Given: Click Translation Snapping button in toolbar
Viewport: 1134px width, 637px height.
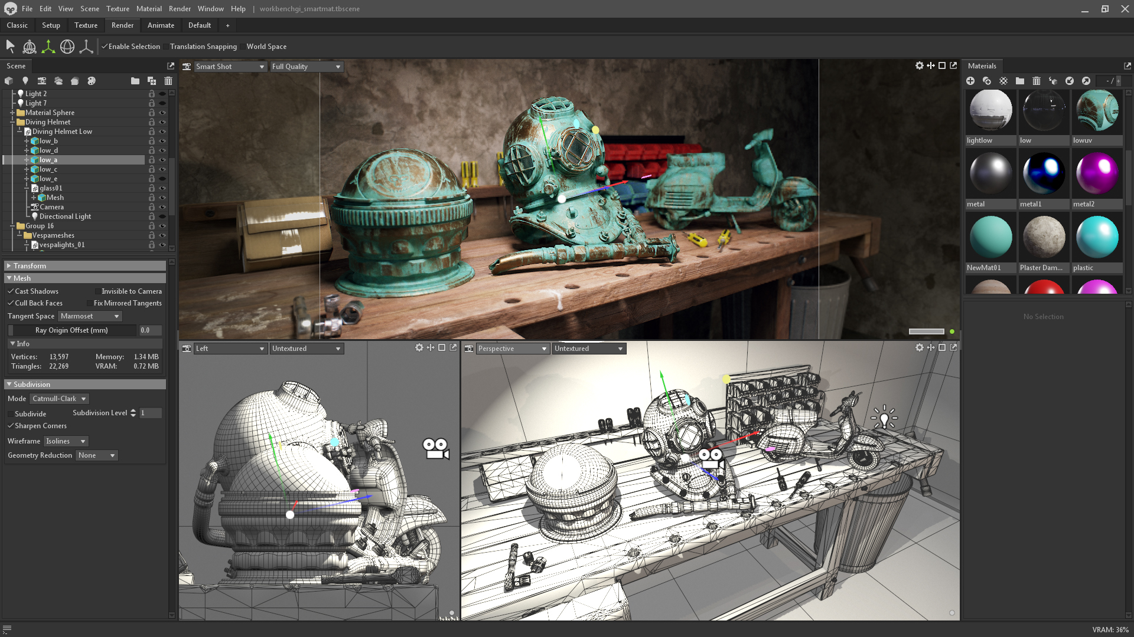Looking at the screenshot, I should 203,46.
